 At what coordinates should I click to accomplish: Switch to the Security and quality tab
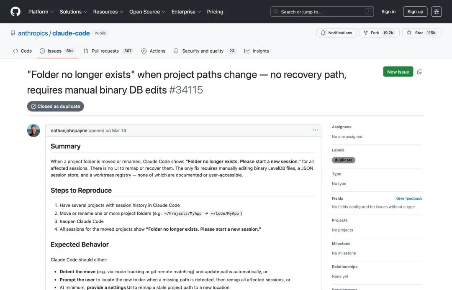point(204,51)
